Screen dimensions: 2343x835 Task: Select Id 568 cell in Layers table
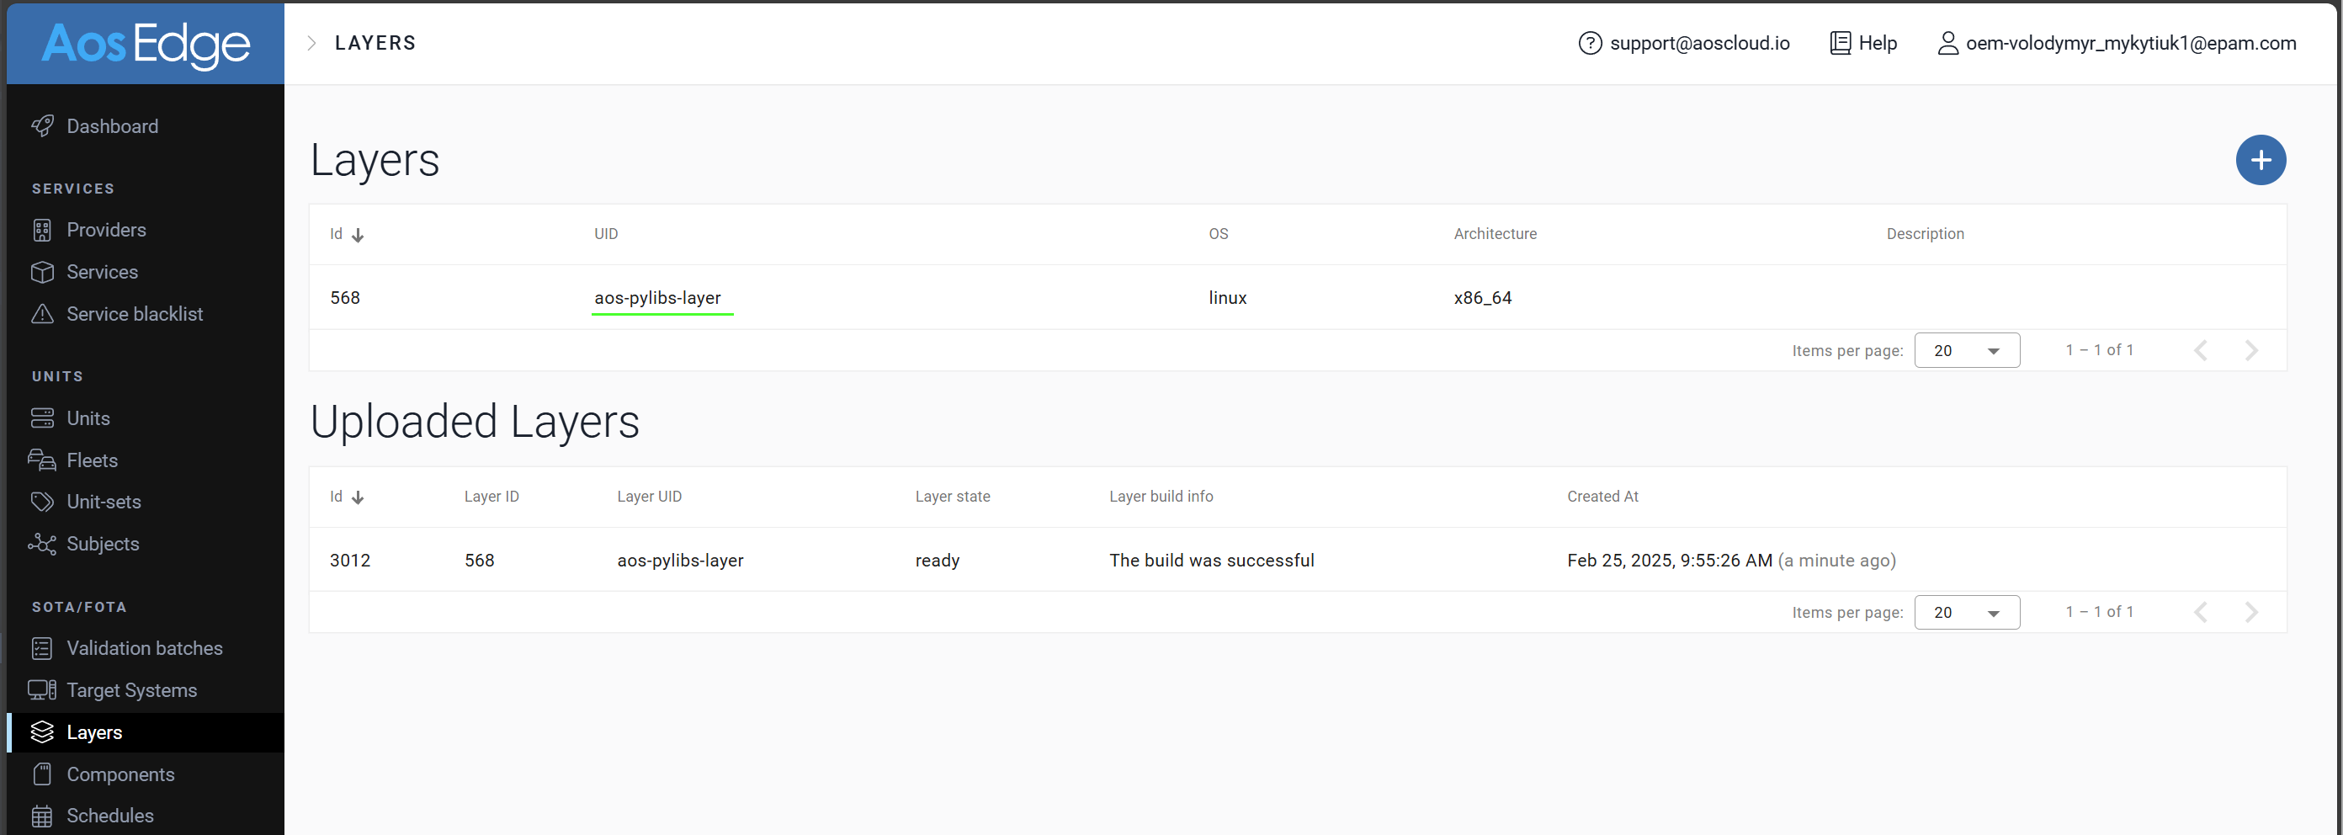345,298
